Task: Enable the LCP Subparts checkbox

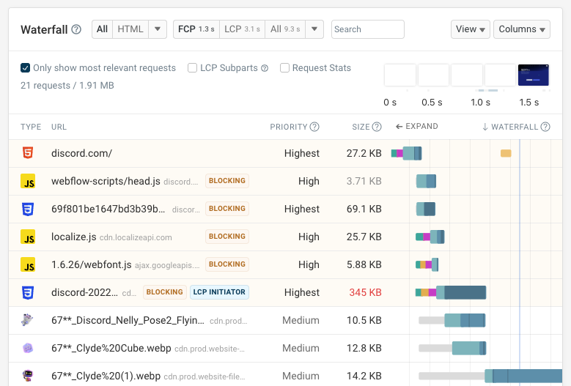Action: (x=193, y=68)
